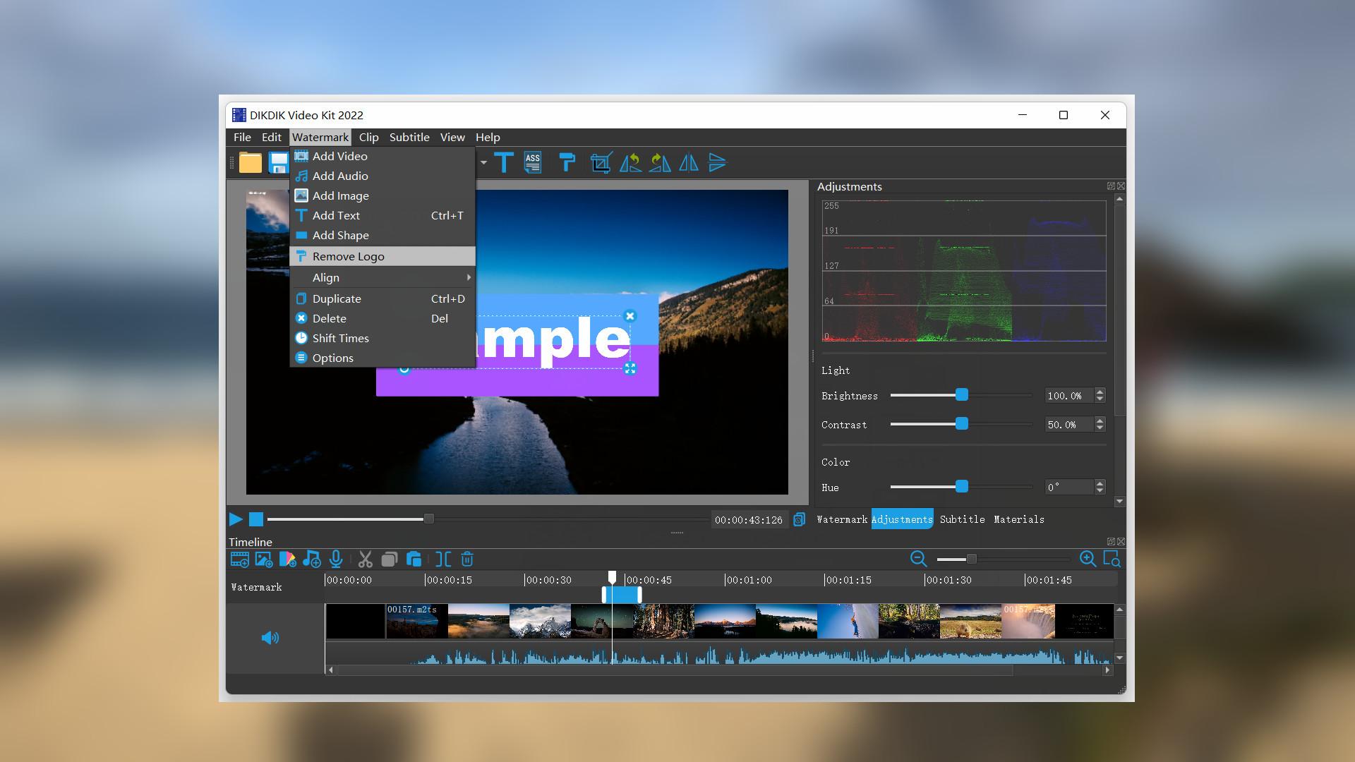The width and height of the screenshot is (1355, 762).
Task: Switch to the Watermark tab
Action: (x=841, y=519)
